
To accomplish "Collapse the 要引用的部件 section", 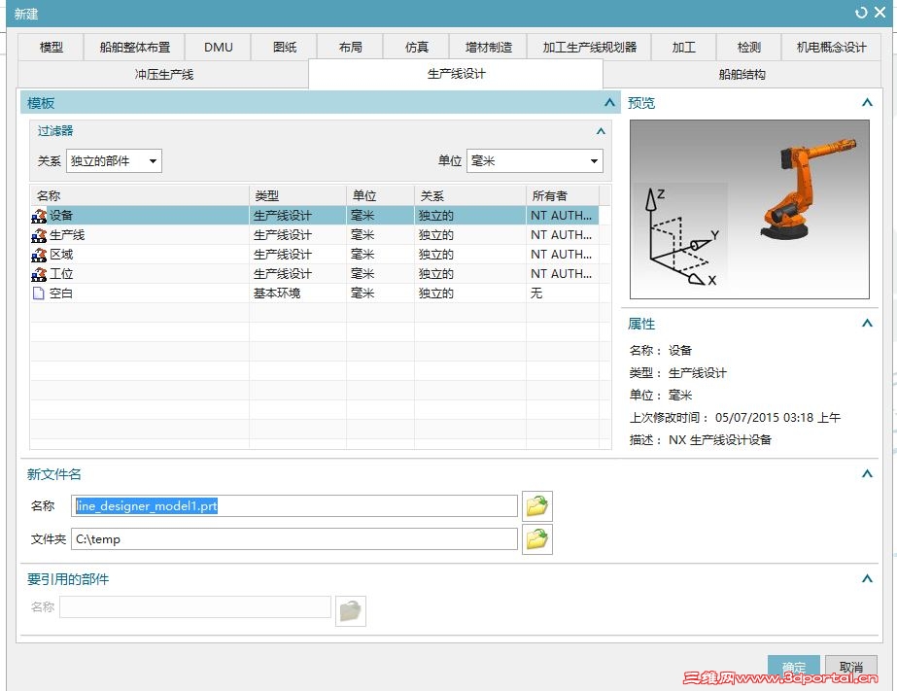I will (867, 579).
